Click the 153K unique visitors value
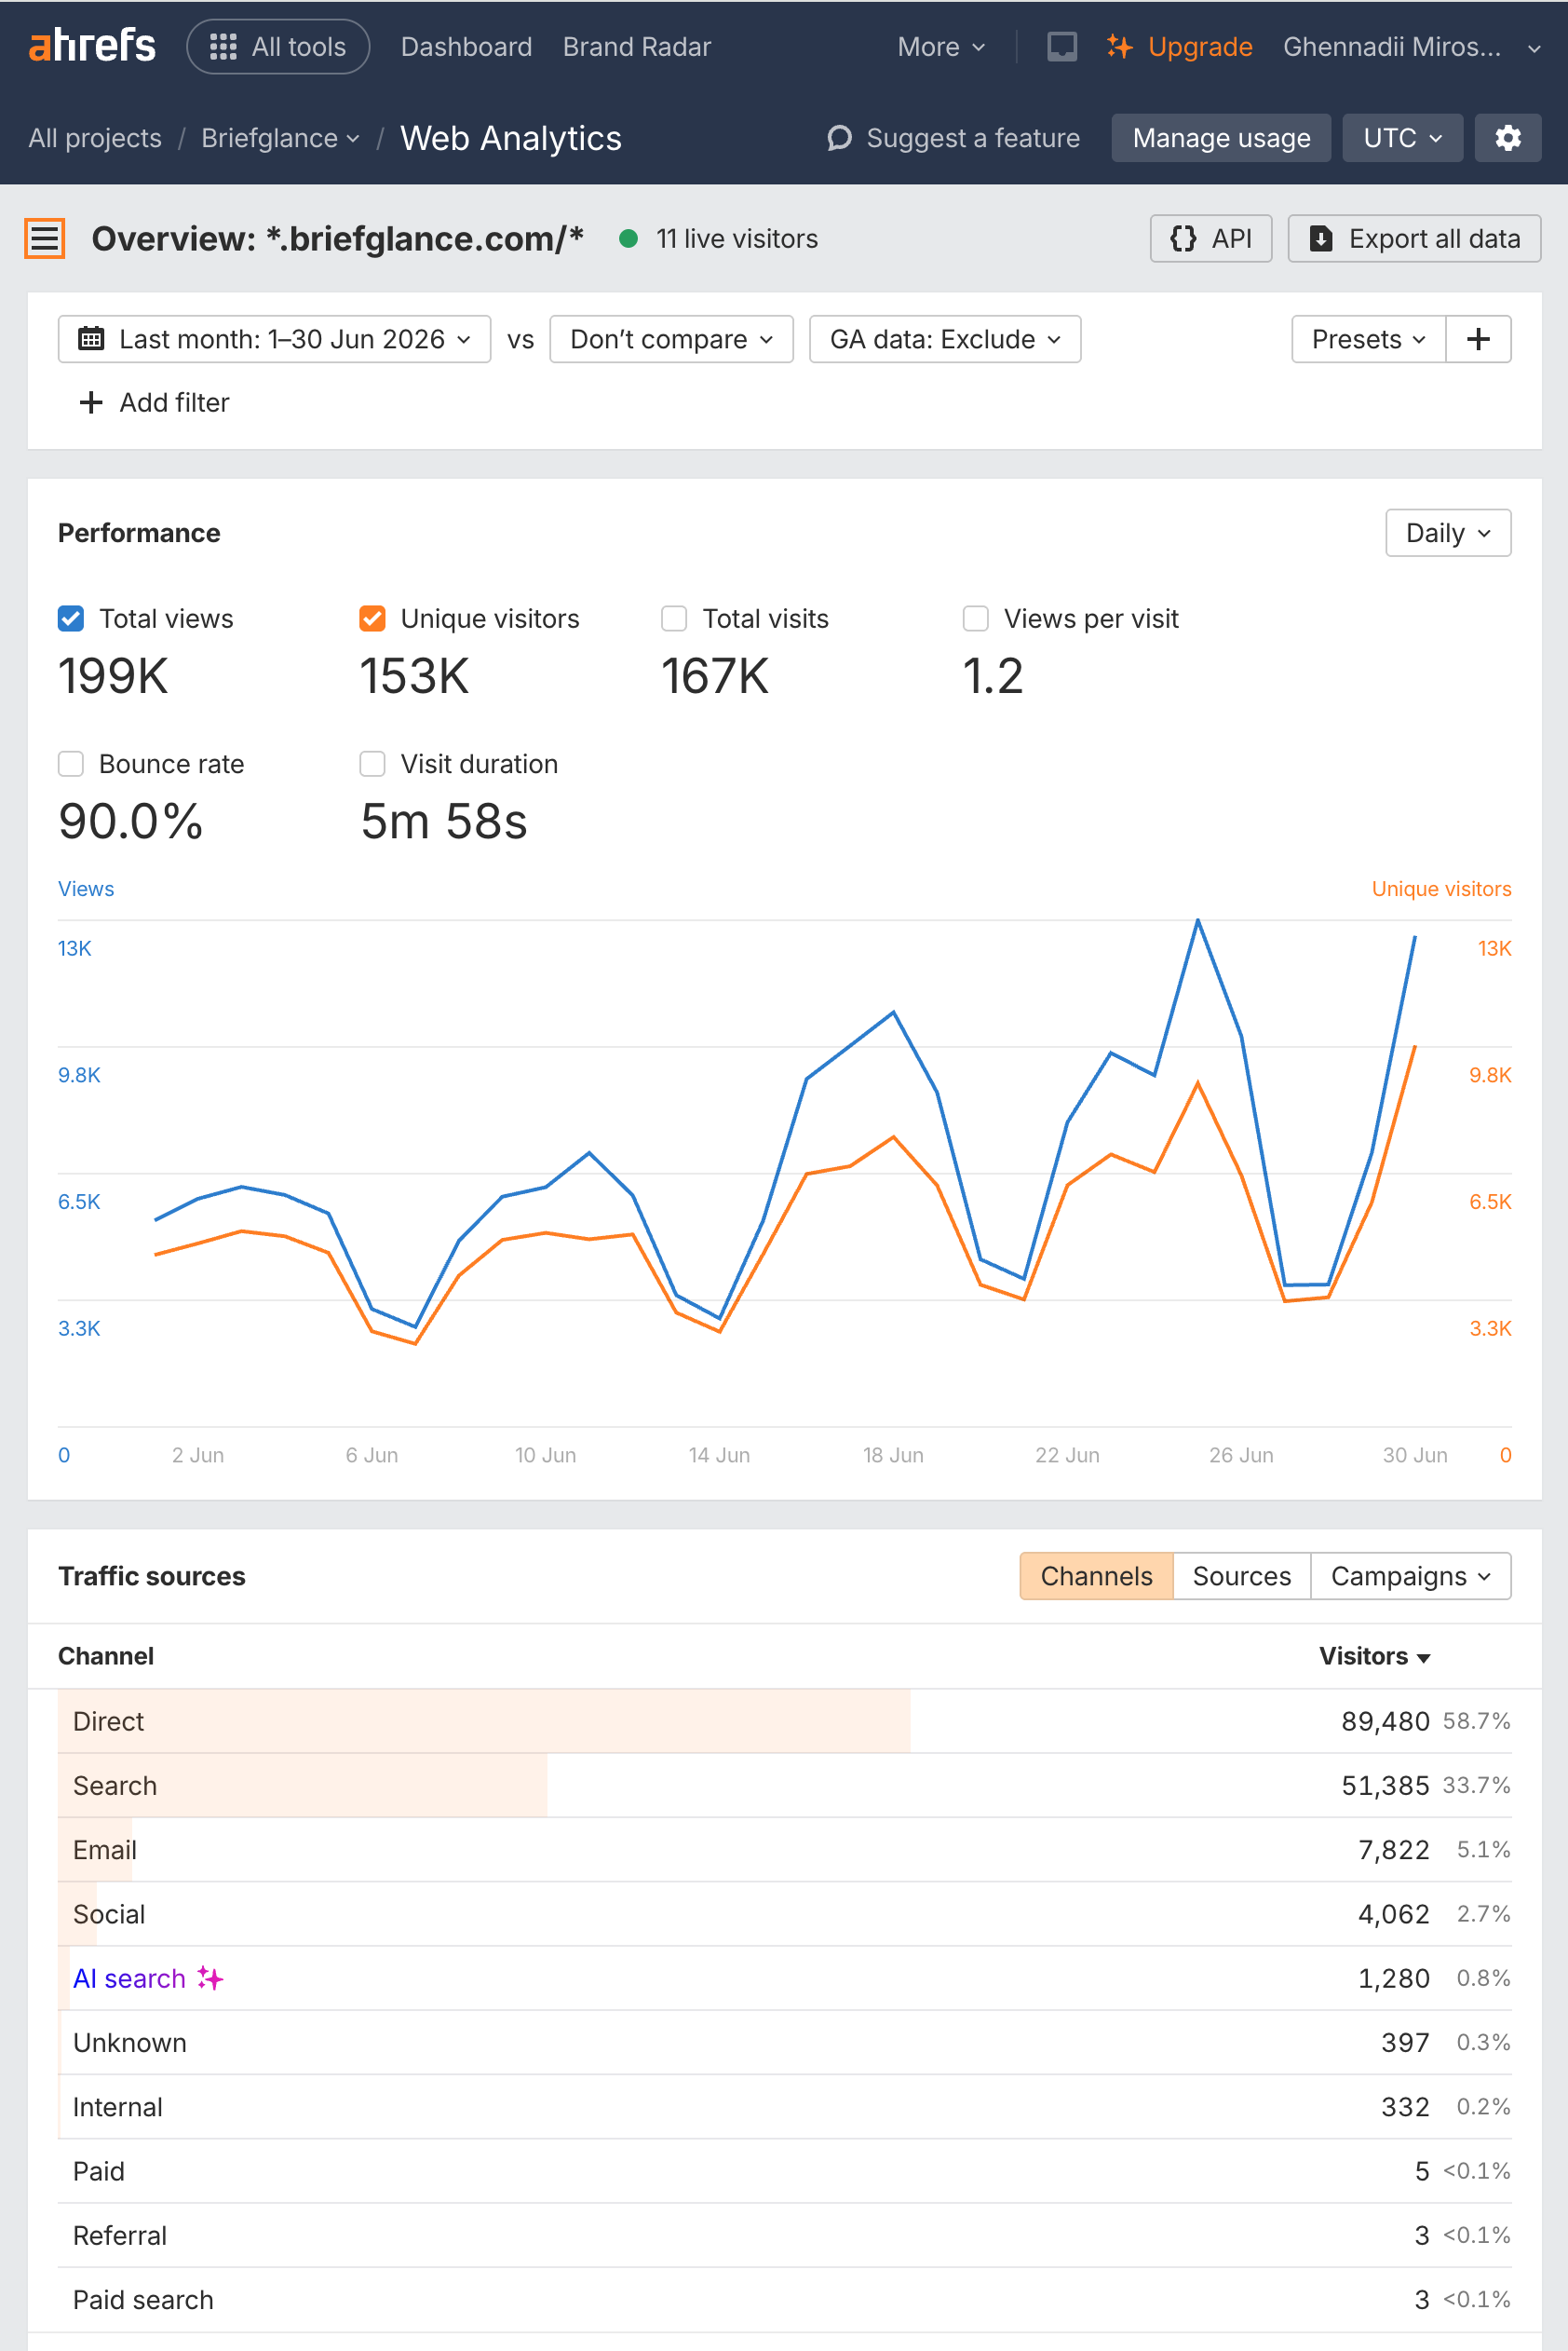Screen dimensions: 1568x2351 [414, 675]
